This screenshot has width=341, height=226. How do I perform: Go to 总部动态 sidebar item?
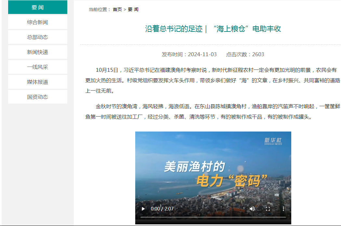pos(38,37)
